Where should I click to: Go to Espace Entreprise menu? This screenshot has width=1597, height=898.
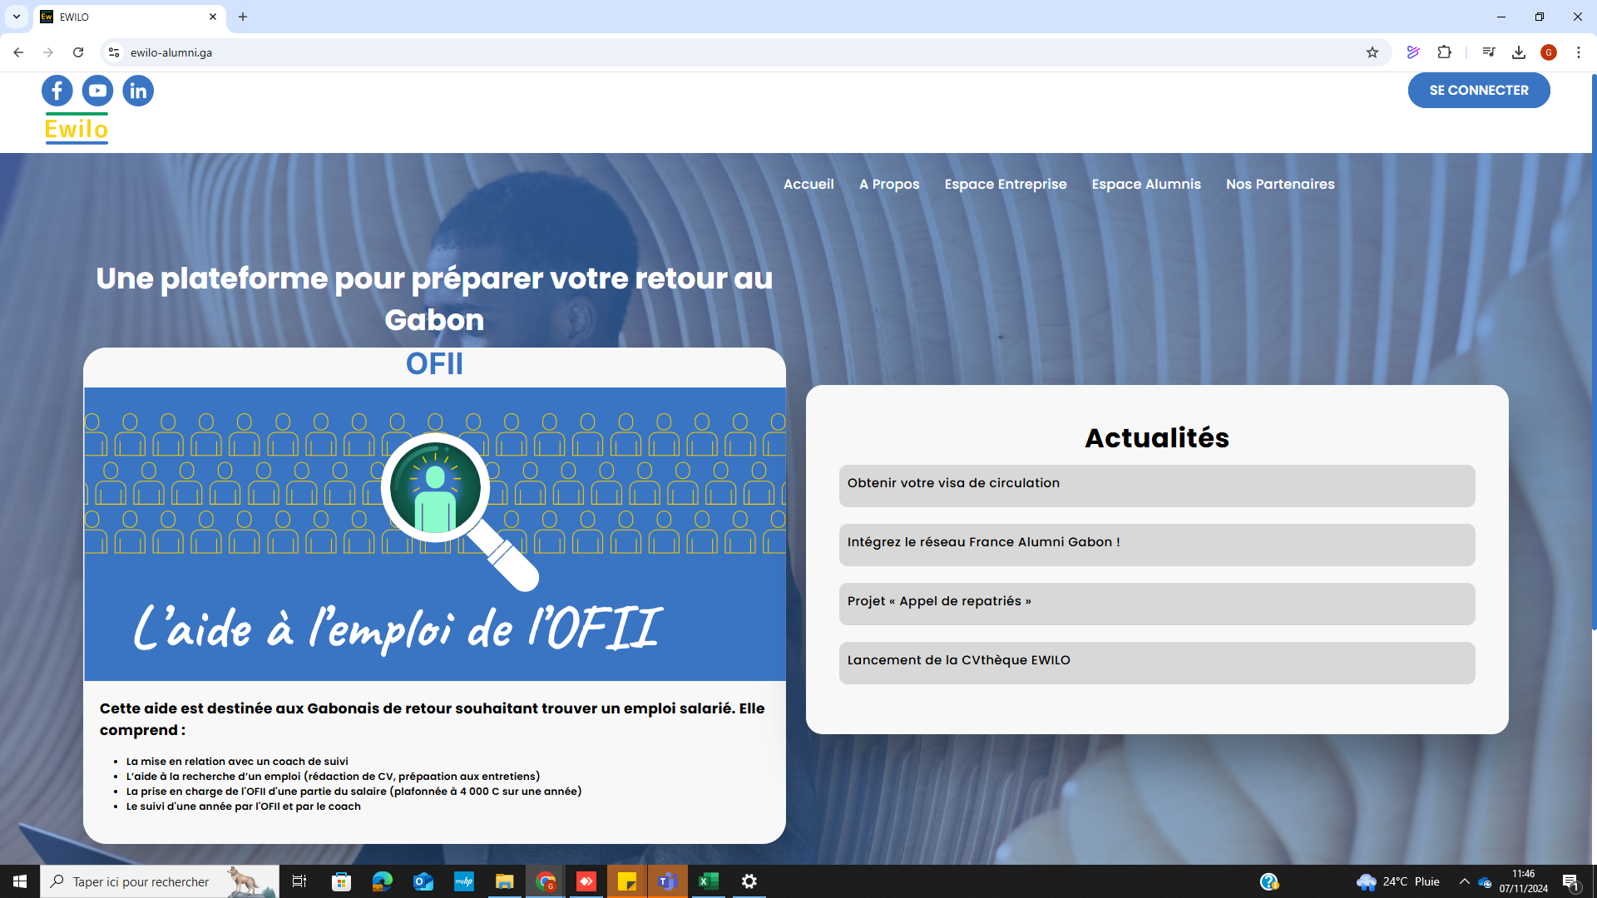pos(1005,184)
